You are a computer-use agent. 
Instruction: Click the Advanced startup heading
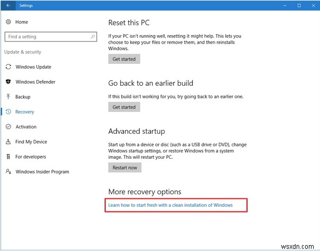pos(136,131)
